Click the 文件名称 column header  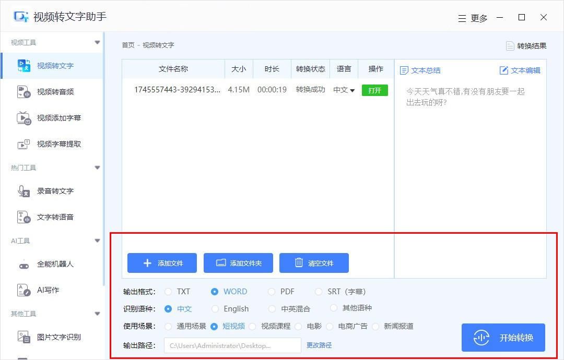pyautogui.click(x=173, y=69)
